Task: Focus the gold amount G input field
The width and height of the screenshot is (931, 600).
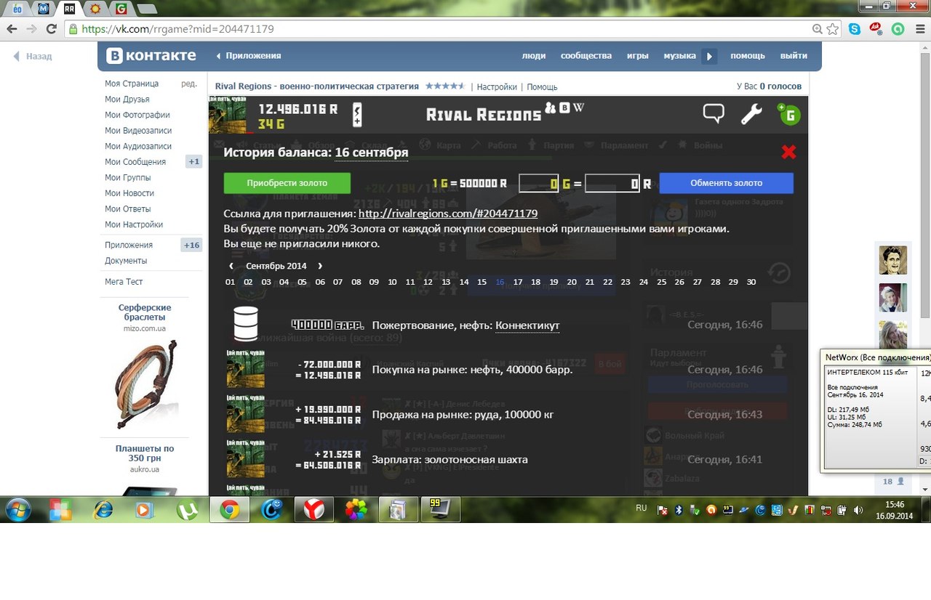Action: click(539, 183)
